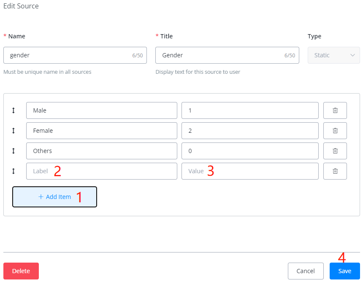Delete the Male item row

(335, 110)
